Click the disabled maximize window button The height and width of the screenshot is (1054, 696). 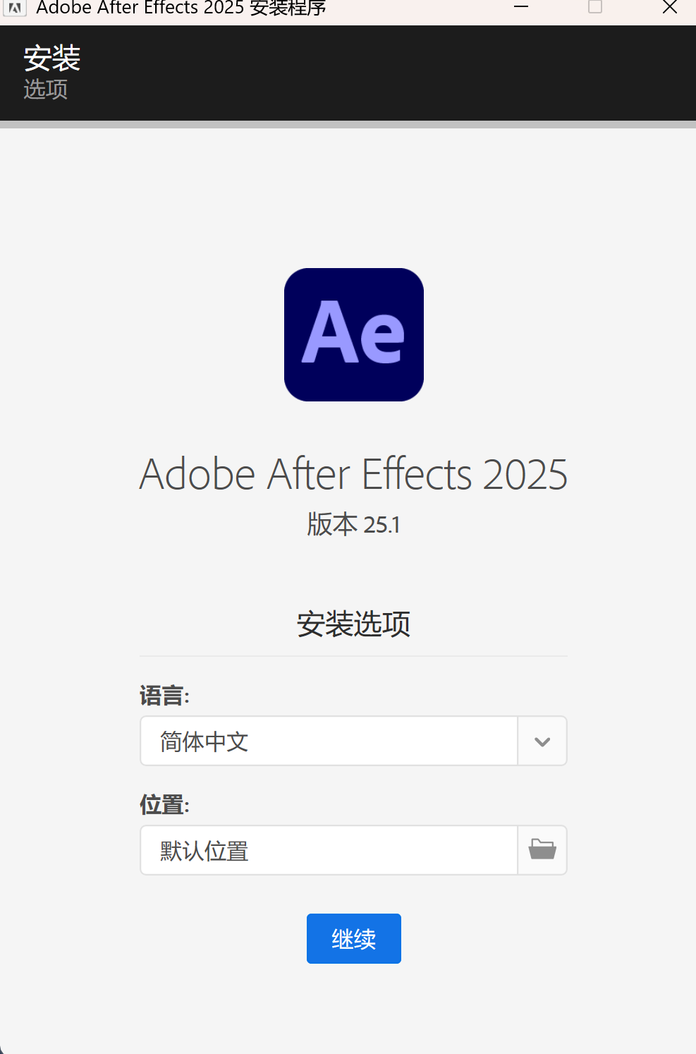click(595, 7)
